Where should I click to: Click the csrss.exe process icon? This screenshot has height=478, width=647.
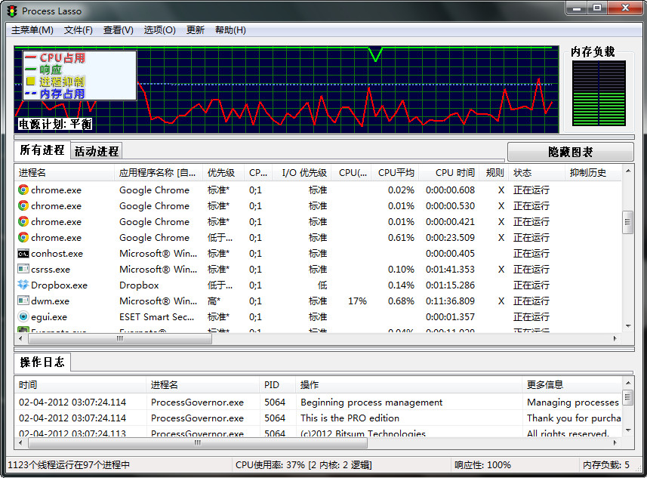[x=23, y=269]
